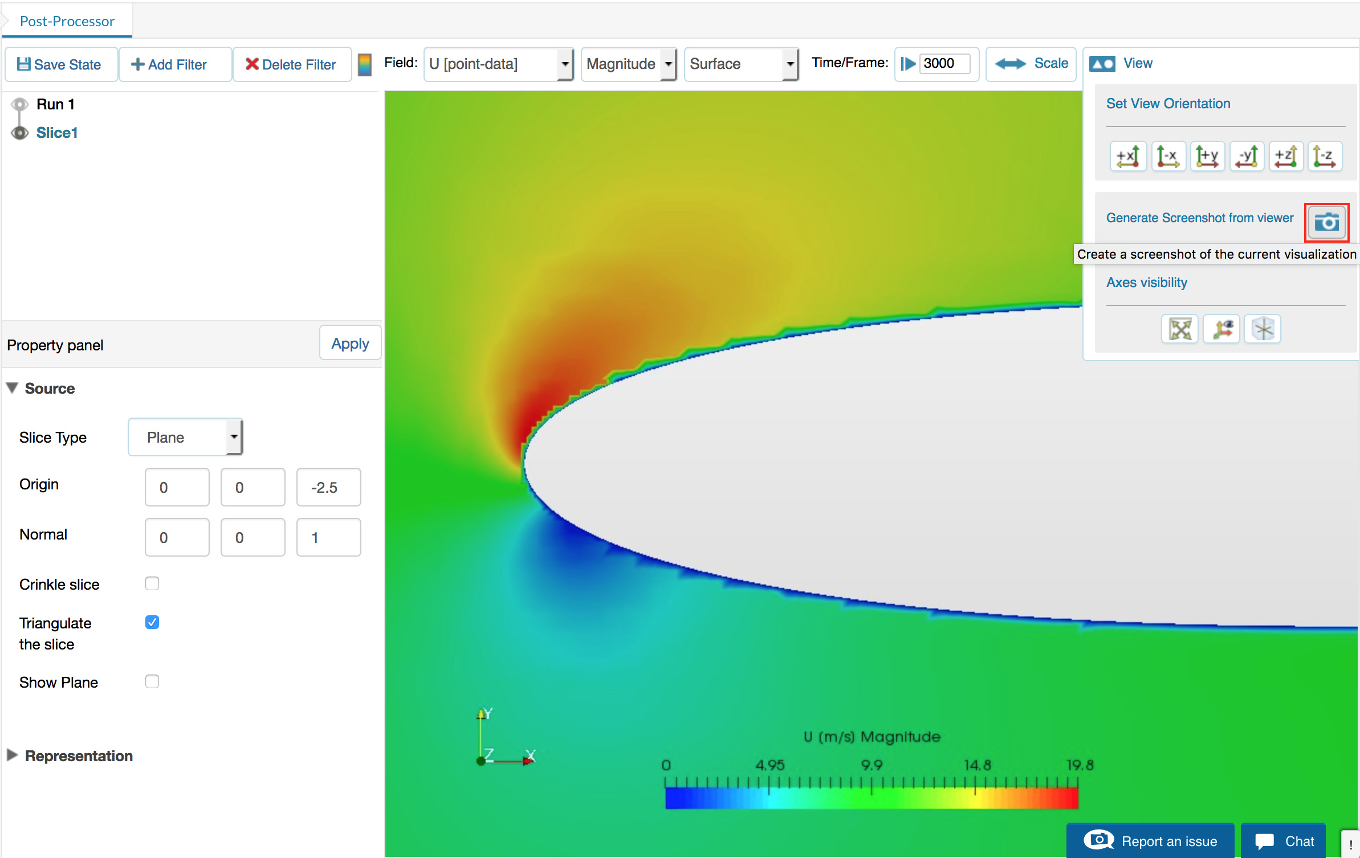Set view orientation to -Z
1360x858 pixels.
1324,156
